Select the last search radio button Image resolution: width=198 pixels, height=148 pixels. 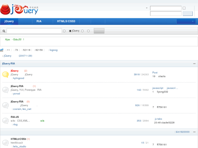[x=89, y=31]
